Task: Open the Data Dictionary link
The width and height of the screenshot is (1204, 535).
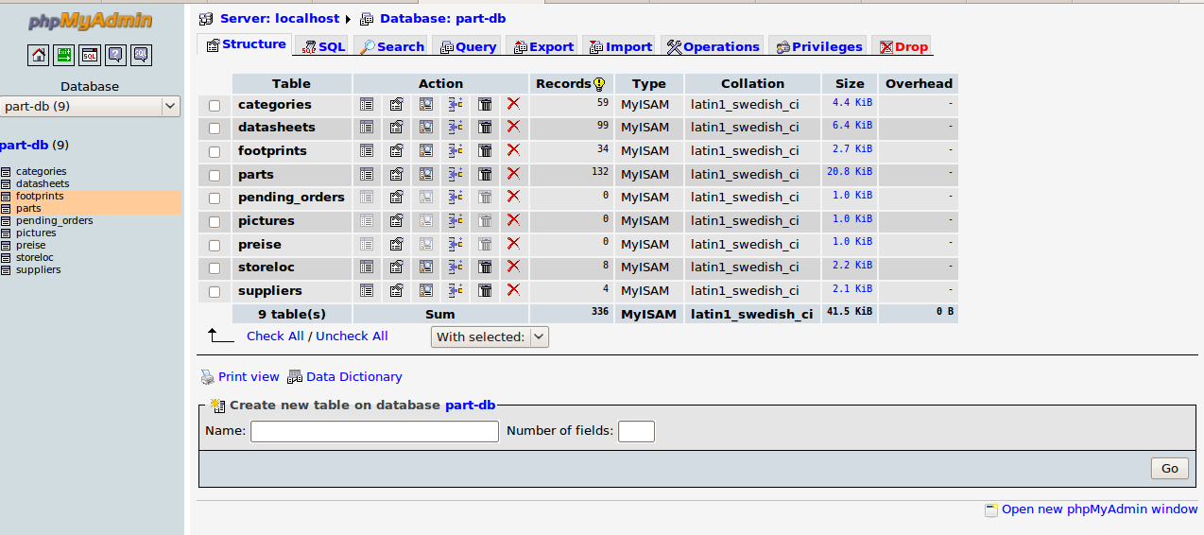Action: 354,376
